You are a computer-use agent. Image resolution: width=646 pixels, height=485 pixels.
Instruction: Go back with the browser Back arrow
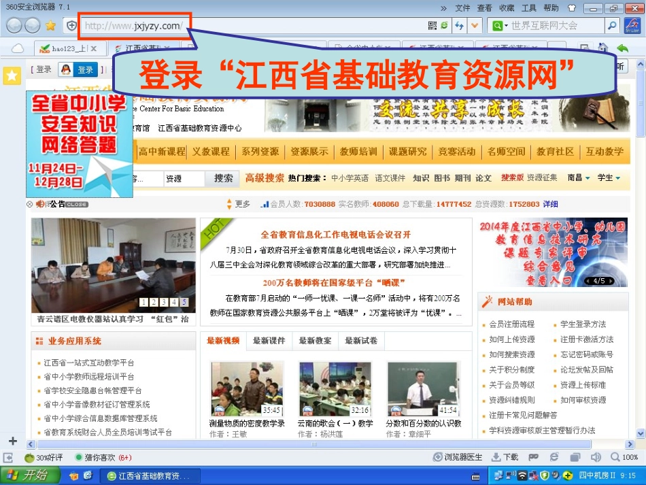pyautogui.click(x=14, y=26)
